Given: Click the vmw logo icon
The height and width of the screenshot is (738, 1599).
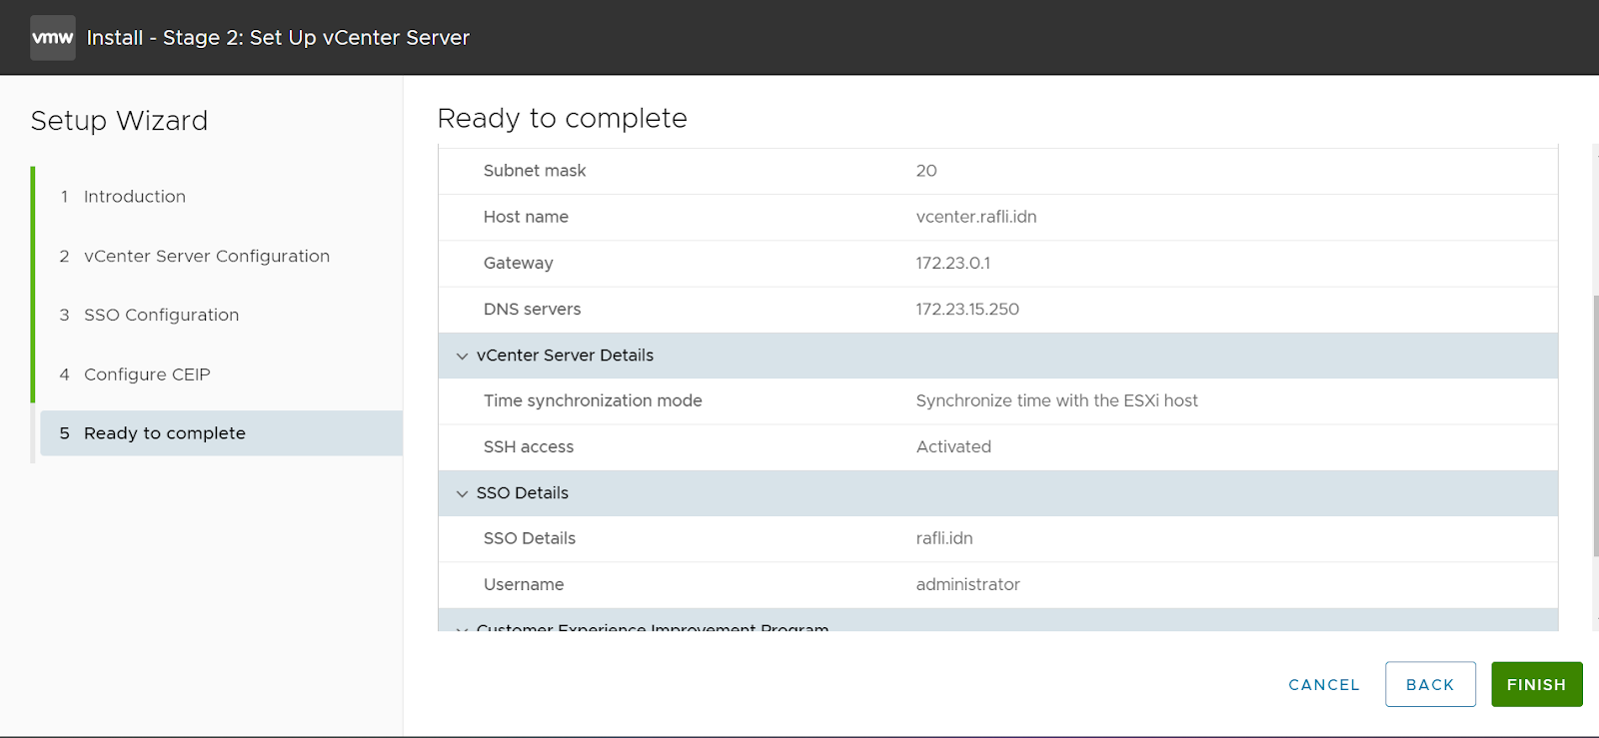Looking at the screenshot, I should click(53, 38).
